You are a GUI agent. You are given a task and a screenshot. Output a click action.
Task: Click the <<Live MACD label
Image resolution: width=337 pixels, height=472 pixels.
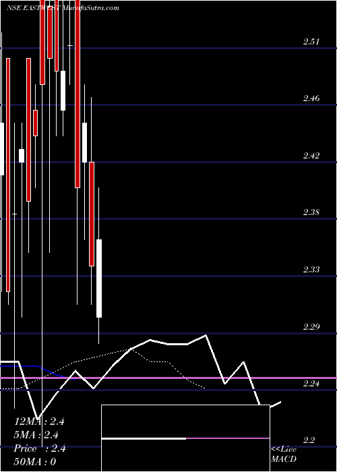click(284, 454)
